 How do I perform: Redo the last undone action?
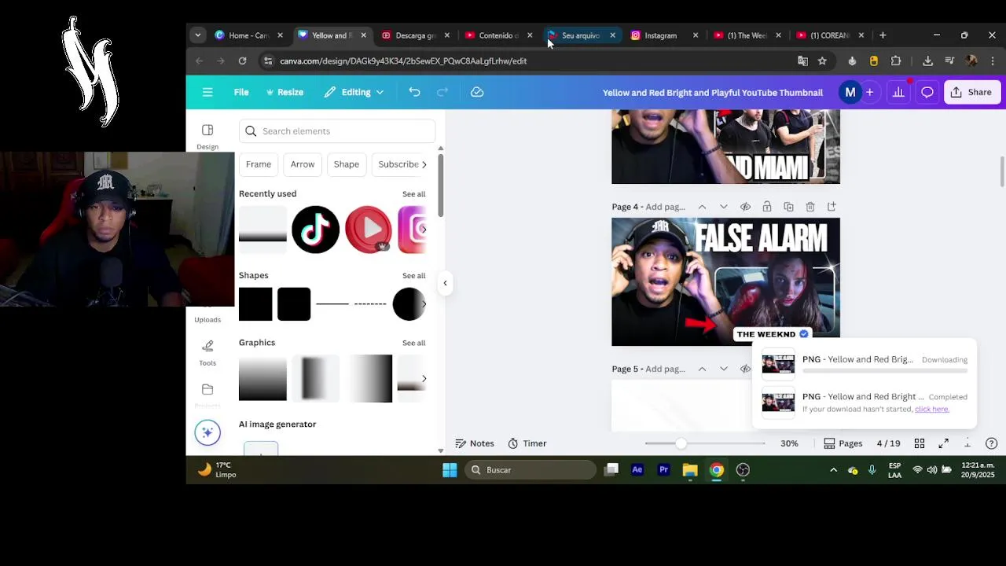pos(442,92)
